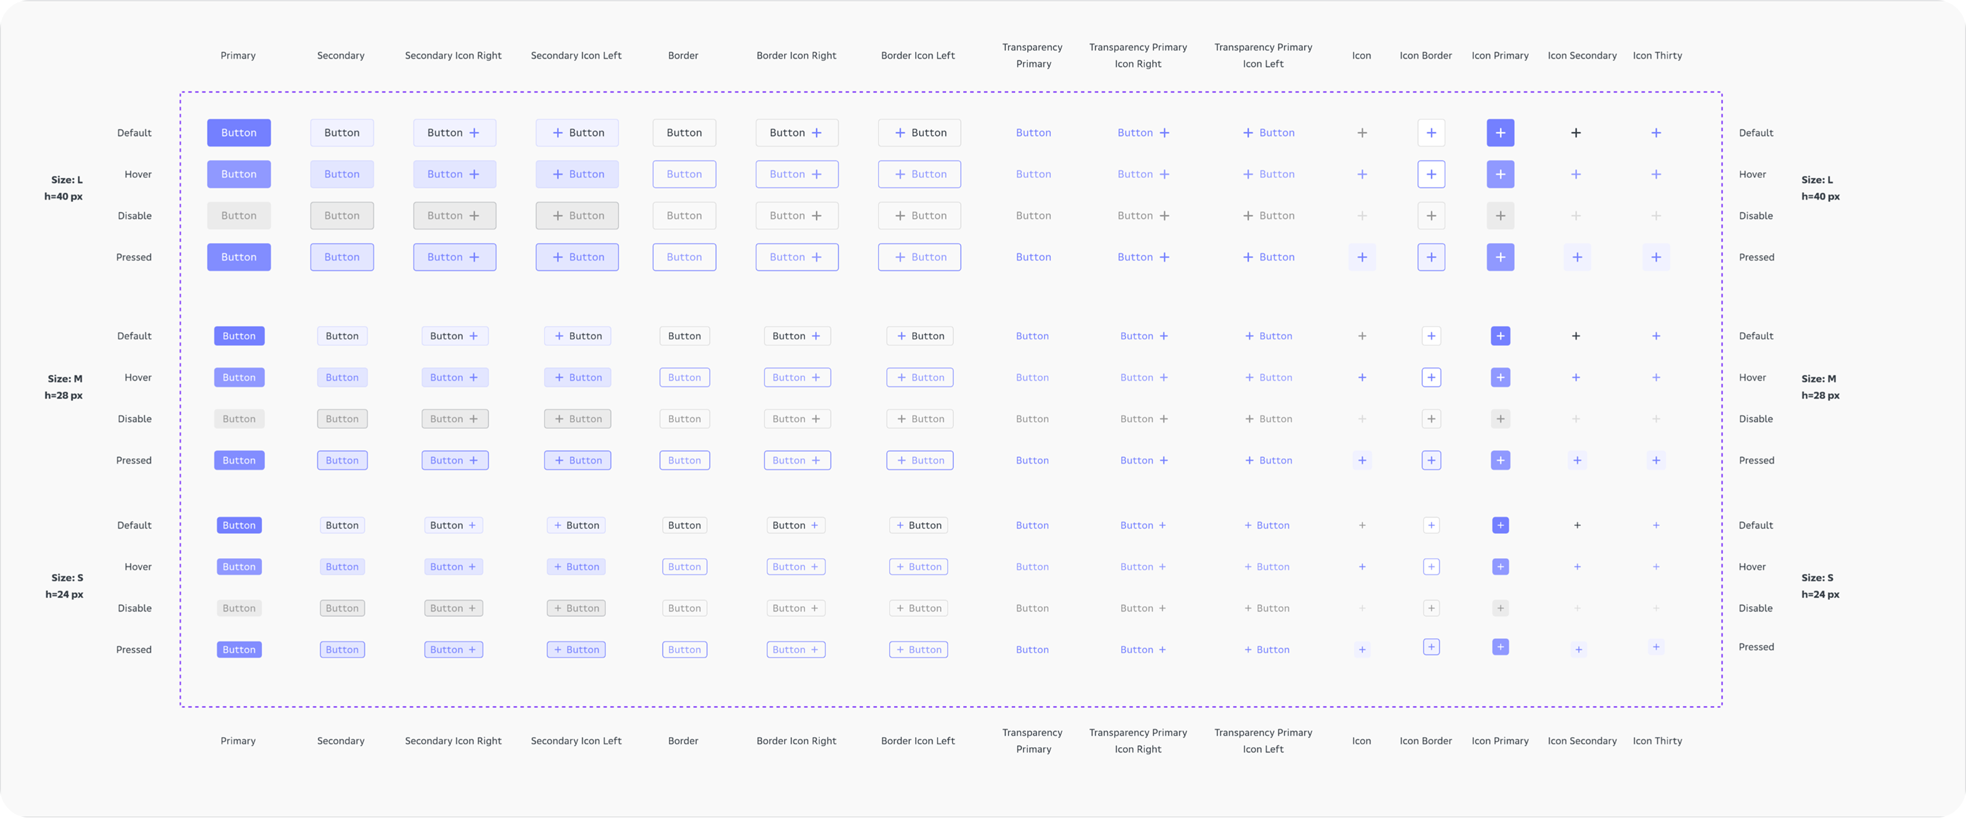The height and width of the screenshot is (818, 1966).
Task: Click the Size L Hover Icon Border plus button
Action: [x=1431, y=174]
